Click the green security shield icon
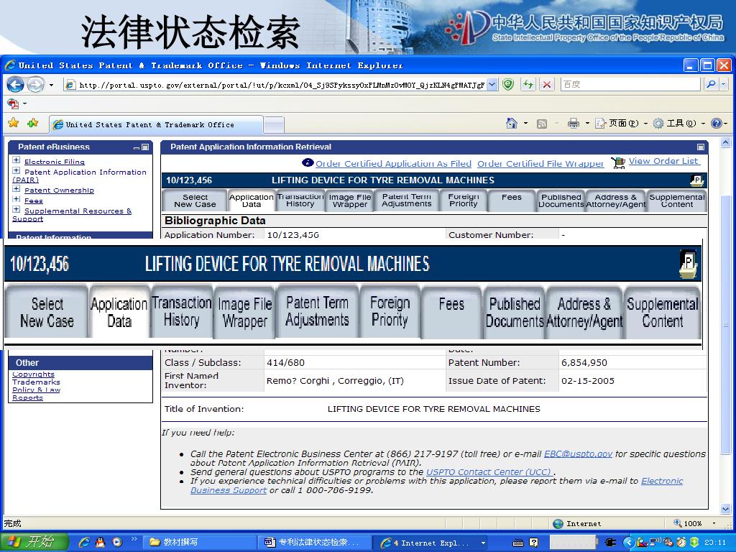 coord(508,85)
